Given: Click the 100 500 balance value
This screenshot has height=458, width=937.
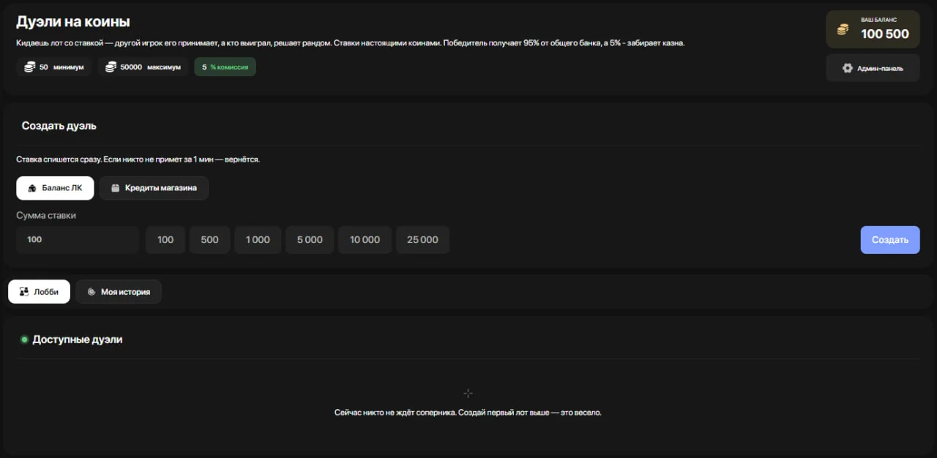Looking at the screenshot, I should pos(885,34).
